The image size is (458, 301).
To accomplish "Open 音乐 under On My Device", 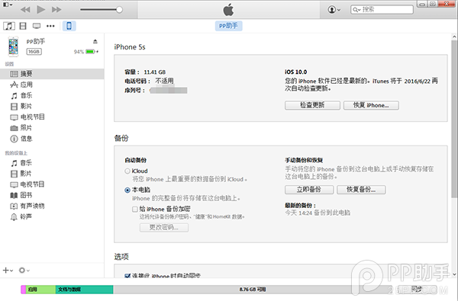I will [52, 163].
